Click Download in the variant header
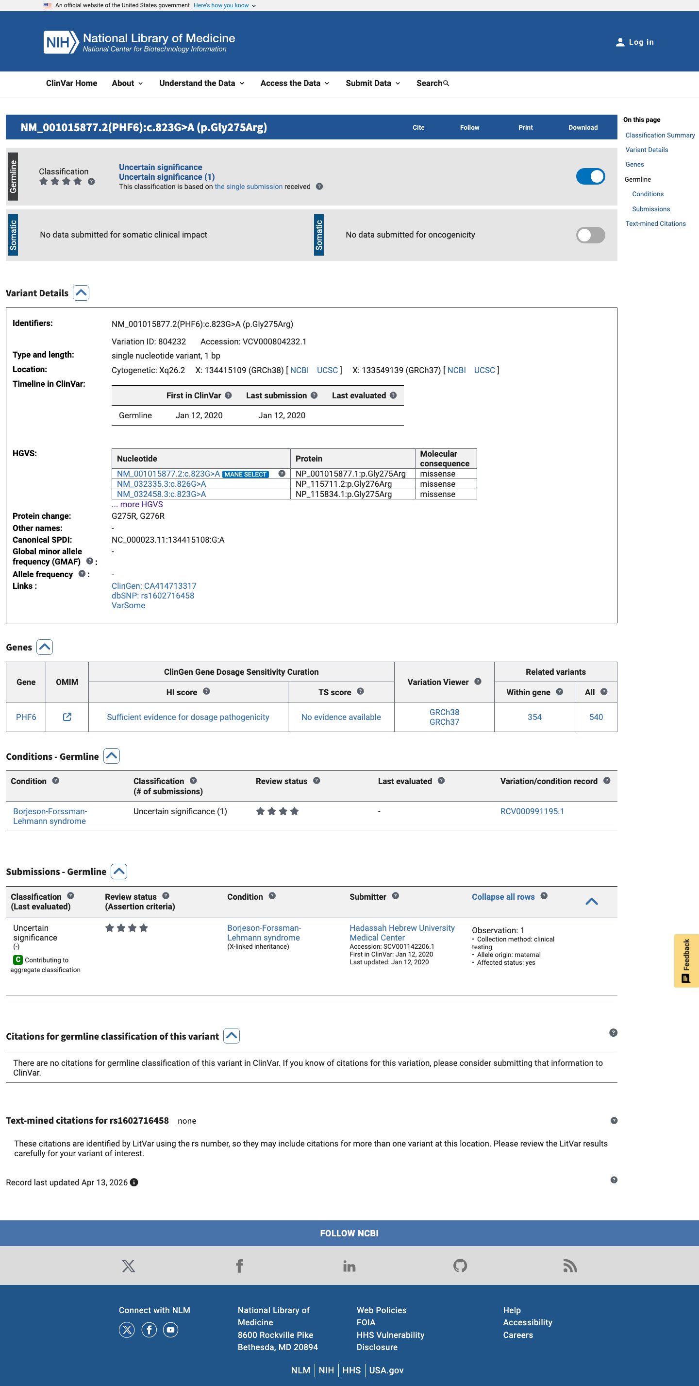The width and height of the screenshot is (699, 1386). click(583, 127)
